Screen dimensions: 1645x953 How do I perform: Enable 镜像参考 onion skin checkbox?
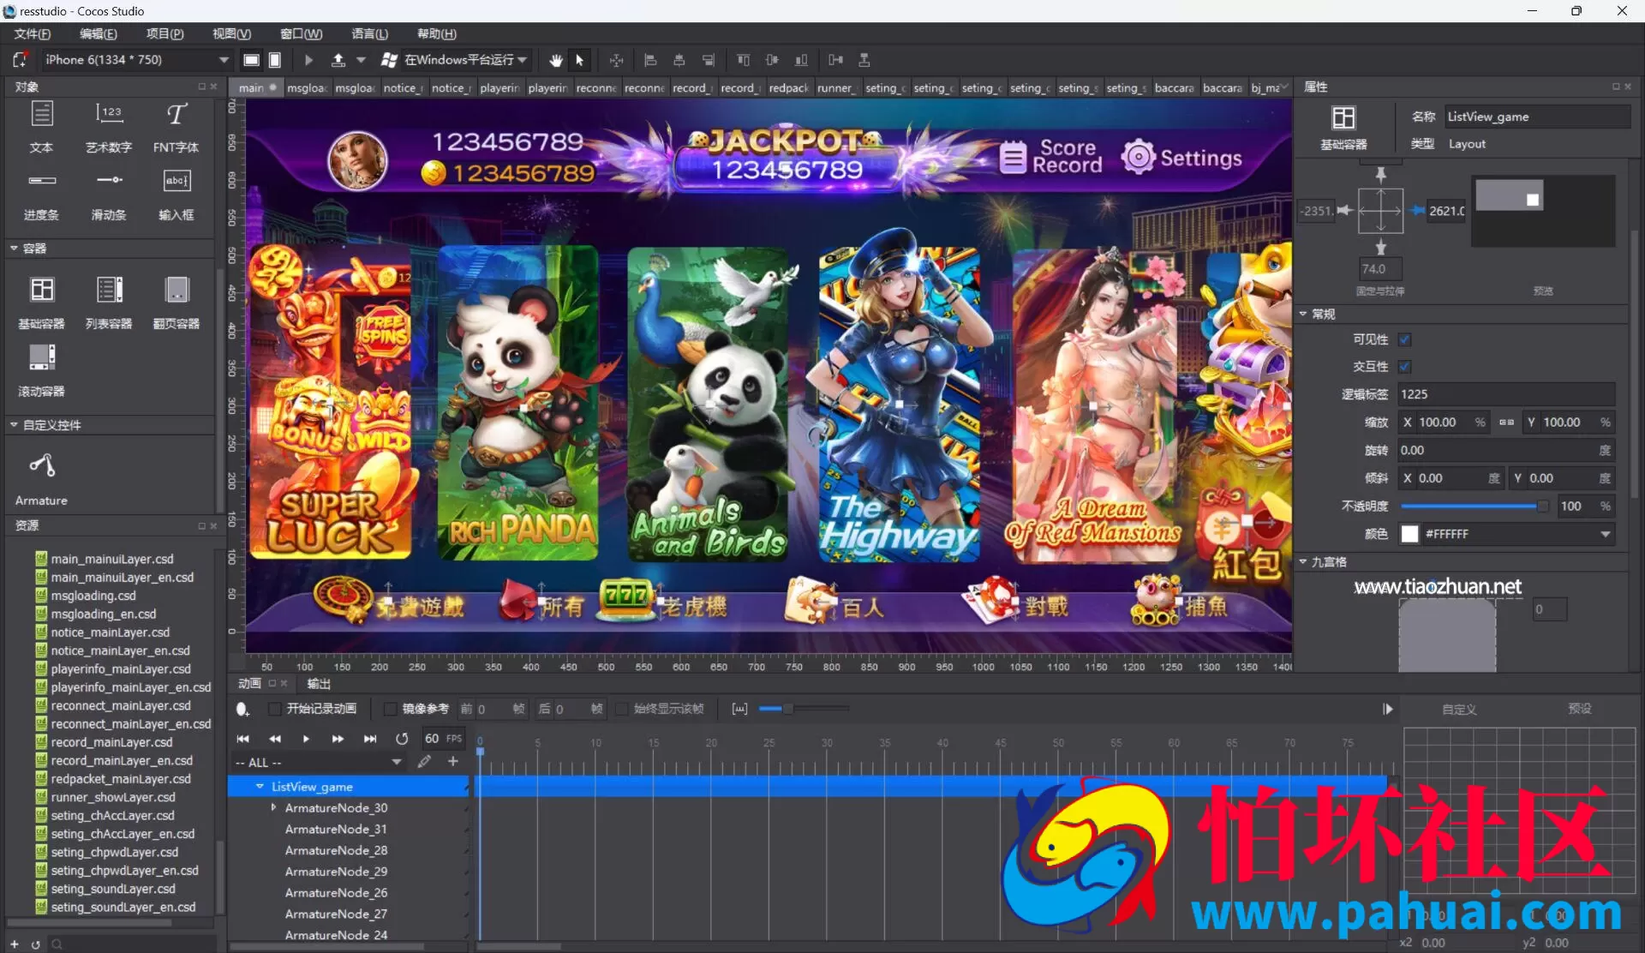391,709
